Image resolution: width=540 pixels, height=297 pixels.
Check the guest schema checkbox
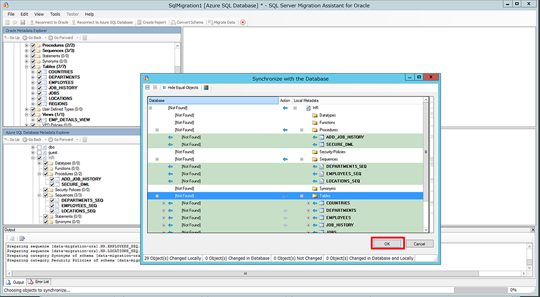click(x=39, y=152)
